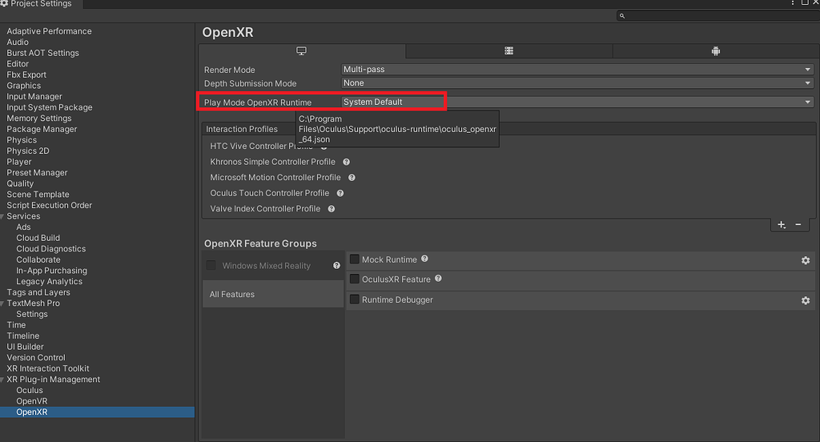The width and height of the screenshot is (820, 442).
Task: Open the Depth Submission Mode dropdown
Action: [577, 83]
